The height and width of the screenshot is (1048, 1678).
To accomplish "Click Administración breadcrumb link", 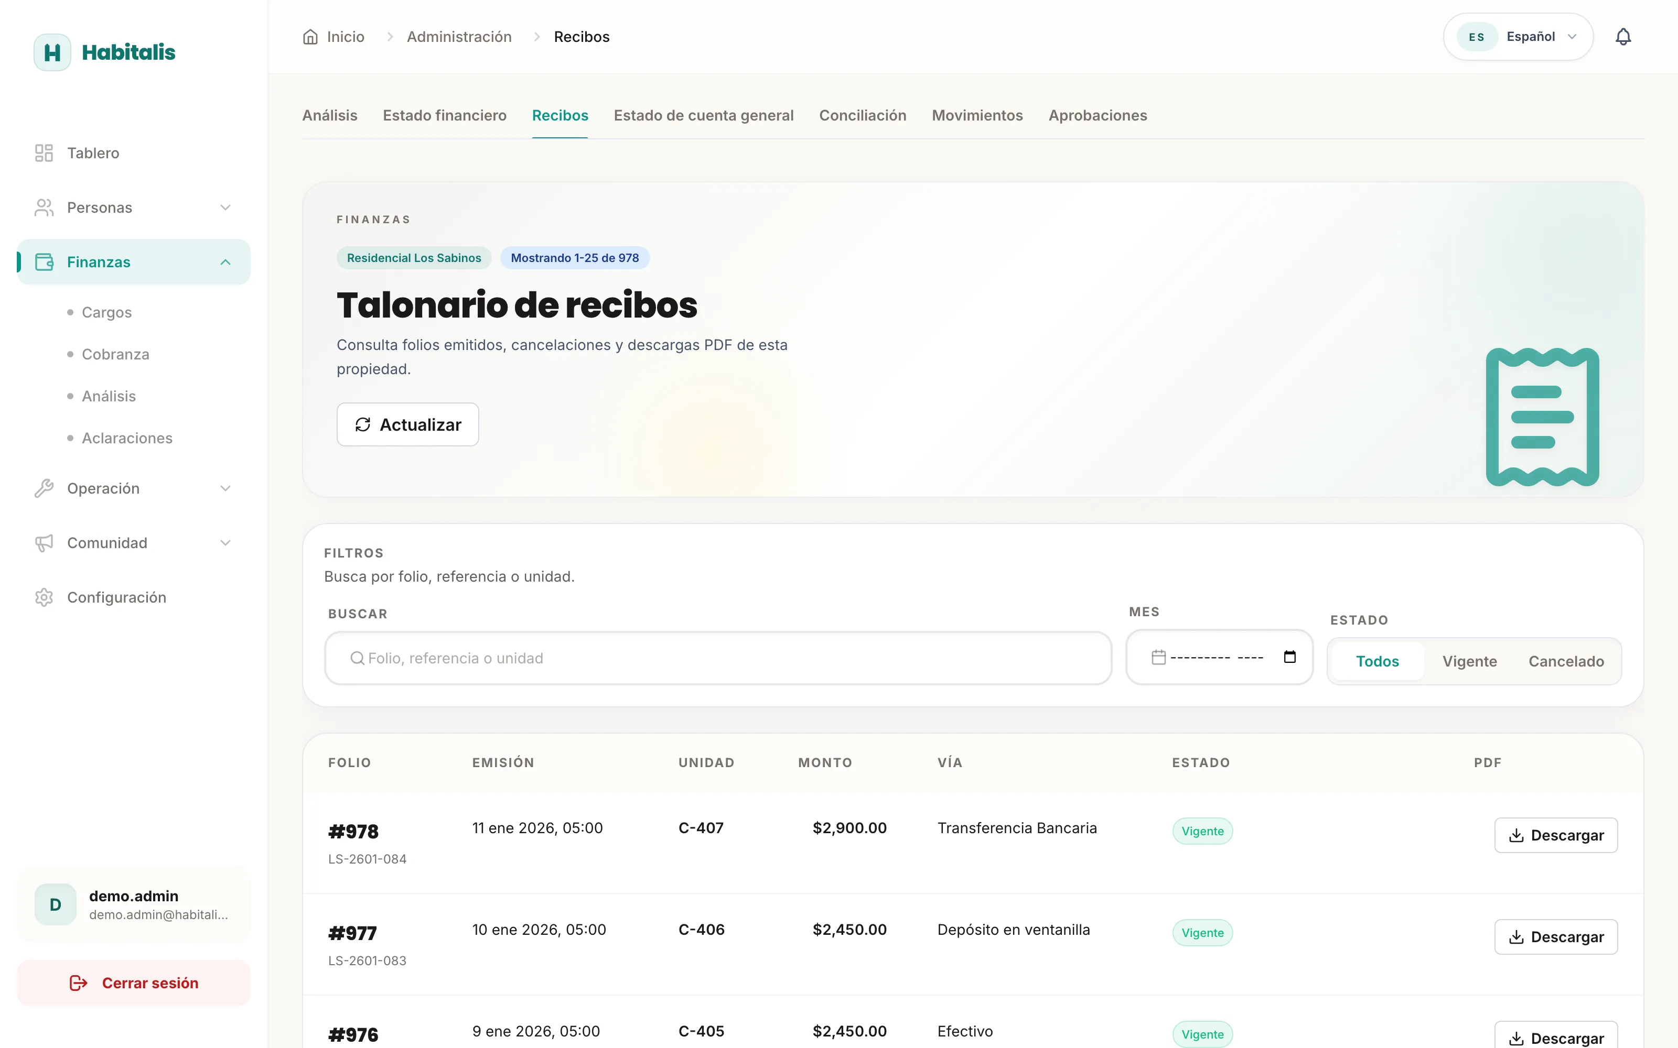I will [459, 37].
